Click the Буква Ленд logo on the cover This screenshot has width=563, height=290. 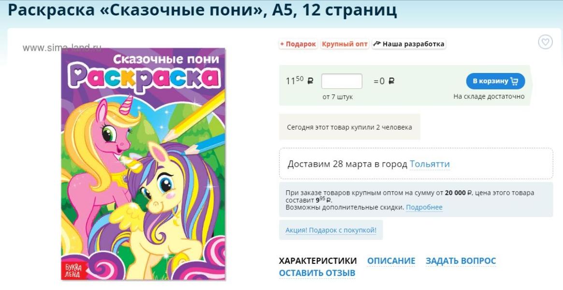click(x=73, y=269)
